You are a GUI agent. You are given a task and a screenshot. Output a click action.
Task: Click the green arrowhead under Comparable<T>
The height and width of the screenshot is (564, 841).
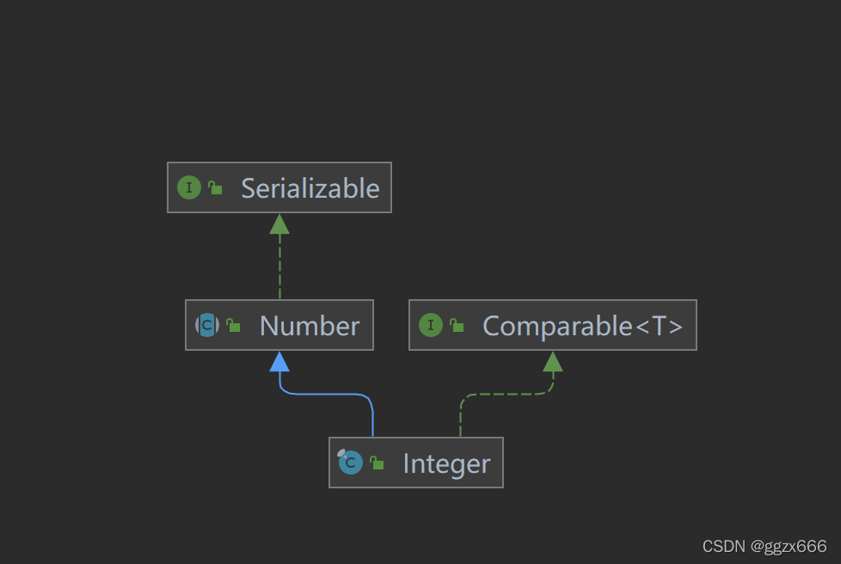click(553, 362)
